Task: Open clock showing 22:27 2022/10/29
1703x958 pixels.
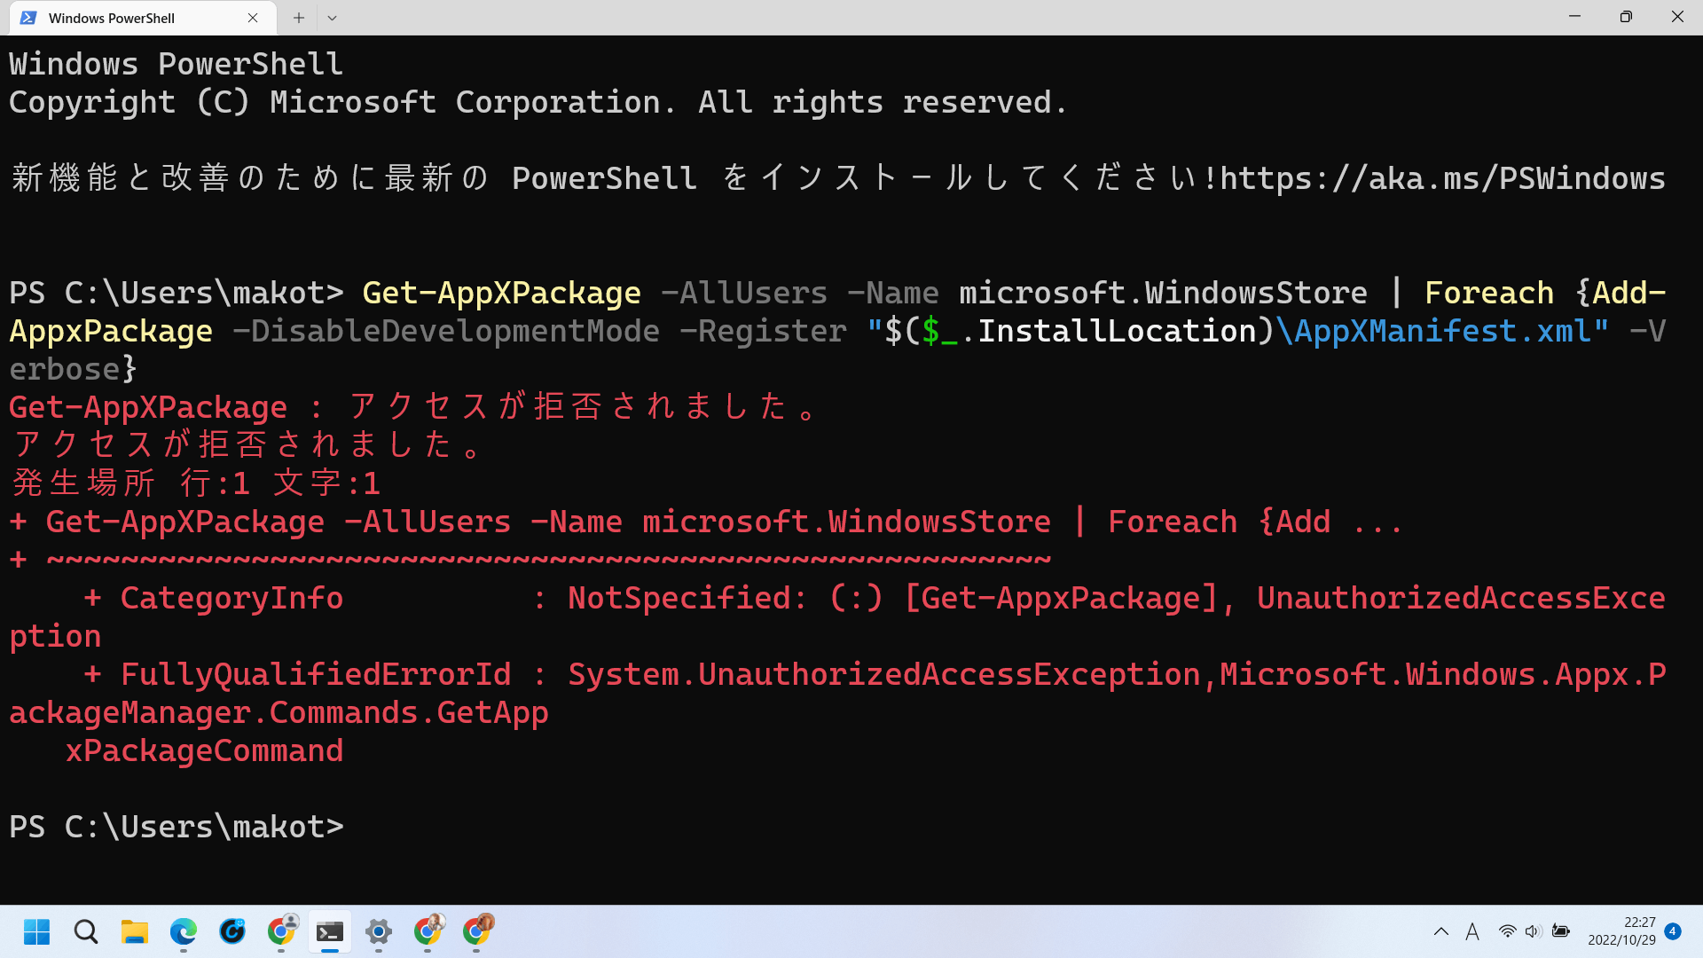Action: [x=1621, y=931]
